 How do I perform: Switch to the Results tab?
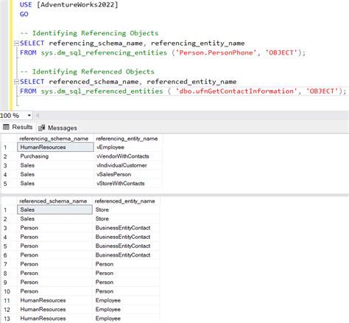[18, 127]
